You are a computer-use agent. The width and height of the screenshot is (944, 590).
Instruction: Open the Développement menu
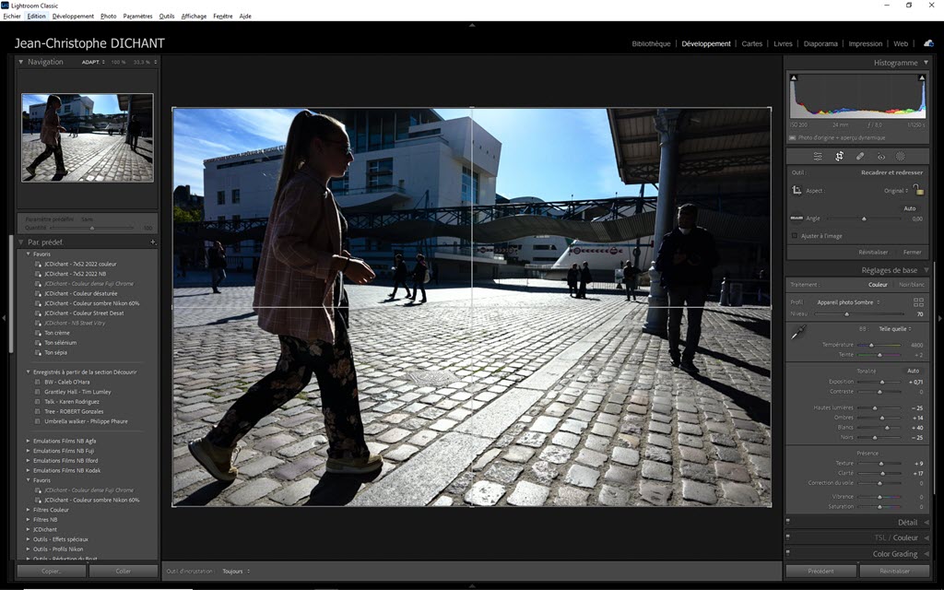pos(73,17)
